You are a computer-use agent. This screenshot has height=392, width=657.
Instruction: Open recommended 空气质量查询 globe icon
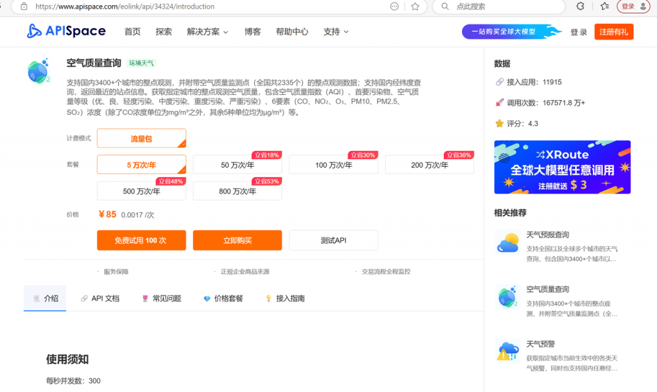[508, 296]
